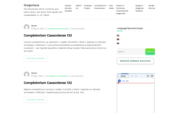
Task: Click No Comments on May 23 post
Action: (79, 29)
